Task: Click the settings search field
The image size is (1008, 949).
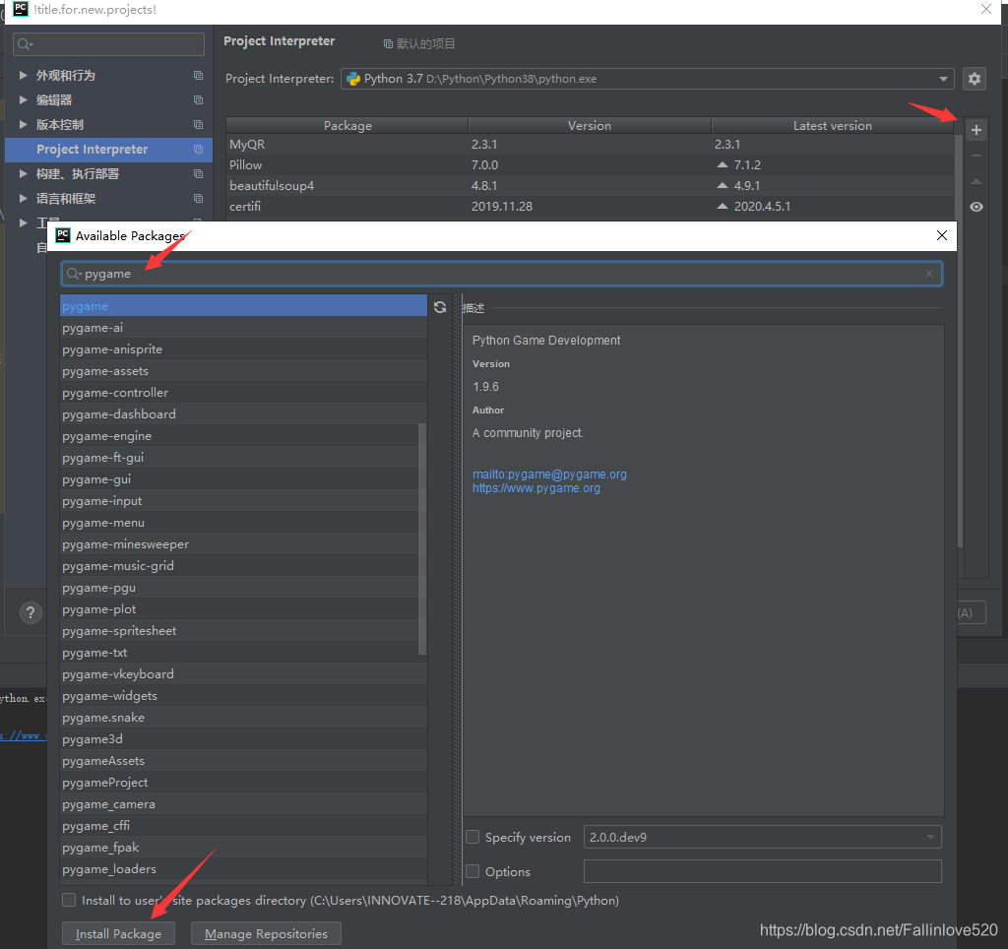Action: click(x=108, y=44)
